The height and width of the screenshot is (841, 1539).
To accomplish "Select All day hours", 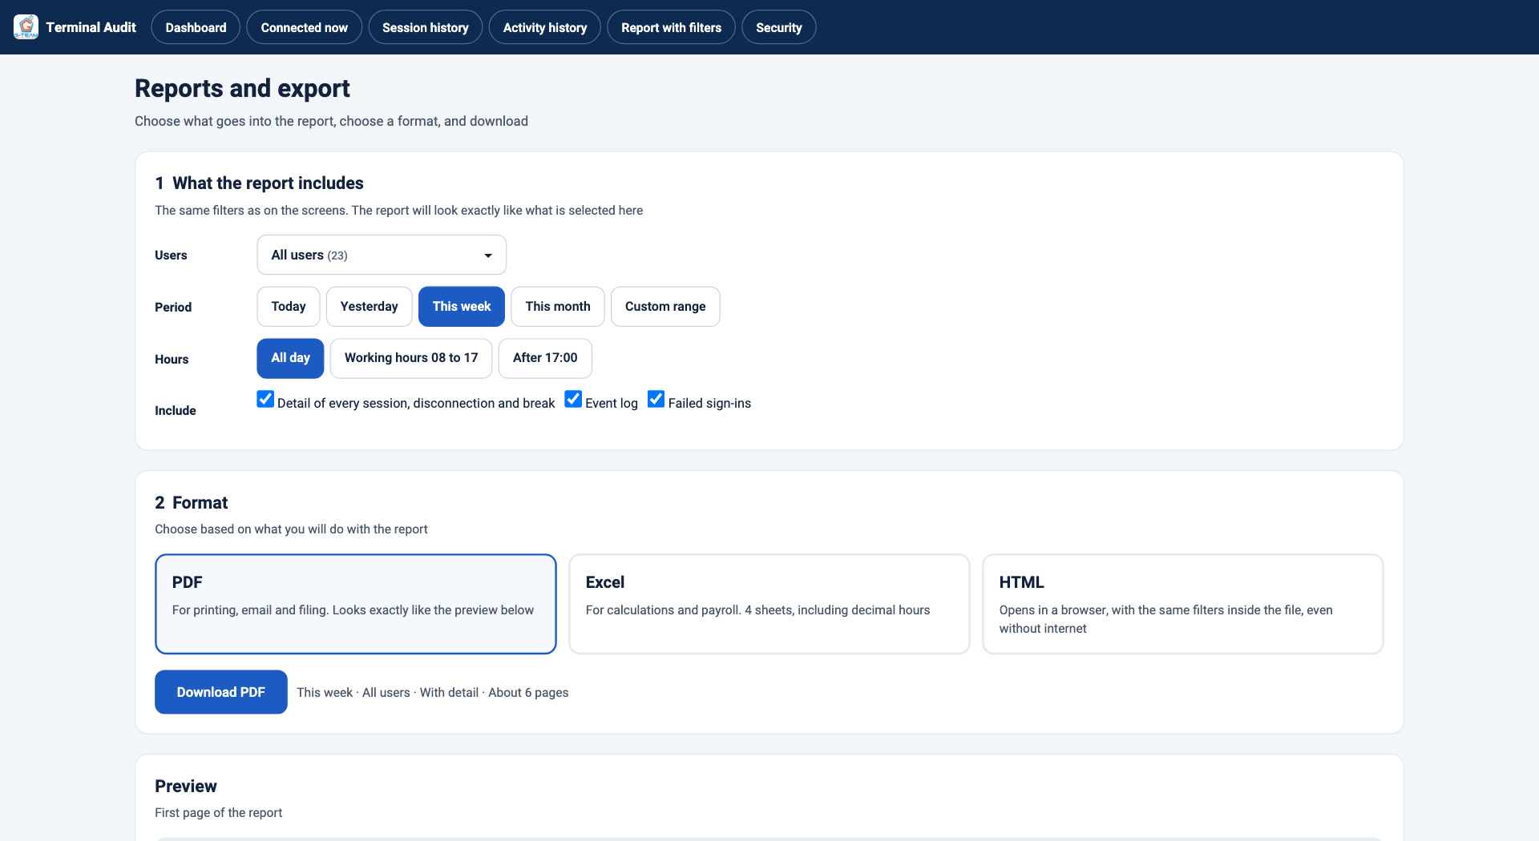I will click(290, 358).
